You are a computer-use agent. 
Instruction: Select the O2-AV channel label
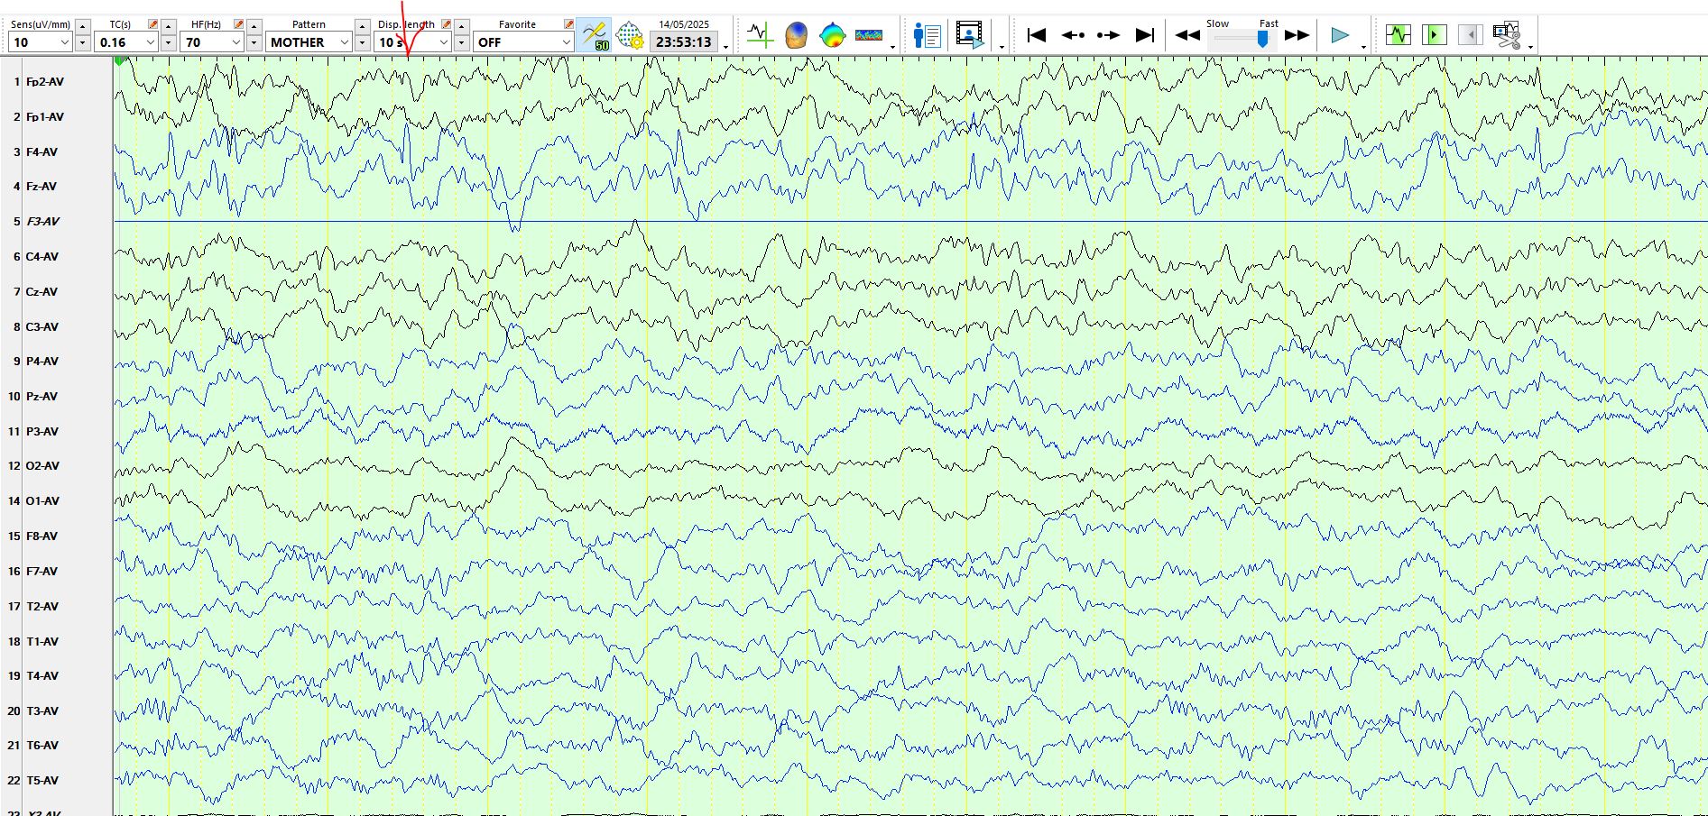tap(42, 466)
